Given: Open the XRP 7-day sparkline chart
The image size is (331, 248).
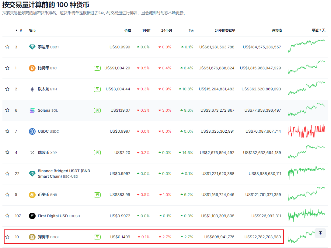Looking at the screenshot, I should (x=306, y=152).
